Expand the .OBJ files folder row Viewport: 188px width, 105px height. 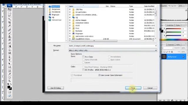[x=70, y=9]
